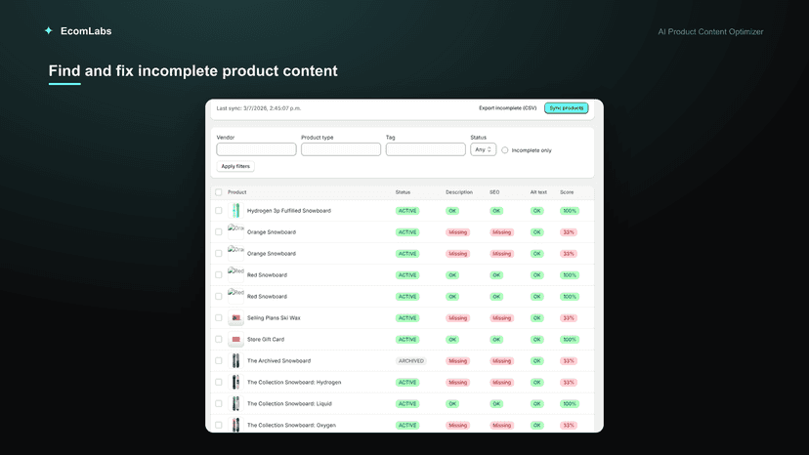Check The Collection Snowboard: Oxygen checkbox

pyautogui.click(x=219, y=425)
